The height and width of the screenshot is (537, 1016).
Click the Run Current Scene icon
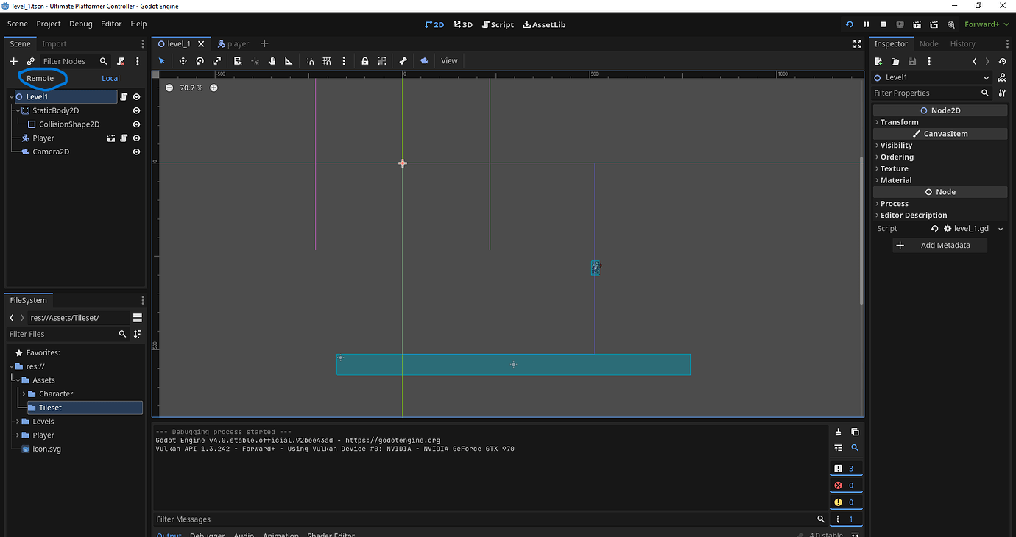point(917,24)
